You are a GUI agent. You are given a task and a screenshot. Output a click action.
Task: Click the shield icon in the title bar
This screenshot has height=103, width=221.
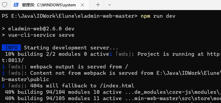(x=4, y=5)
